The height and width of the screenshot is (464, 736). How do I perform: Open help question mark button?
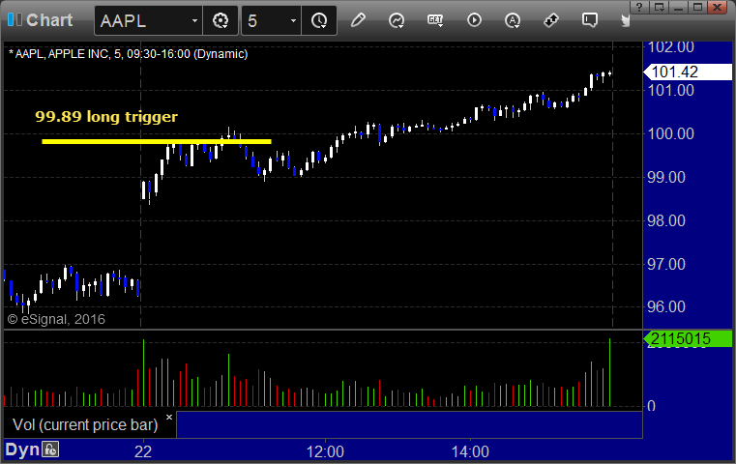tap(639, 7)
